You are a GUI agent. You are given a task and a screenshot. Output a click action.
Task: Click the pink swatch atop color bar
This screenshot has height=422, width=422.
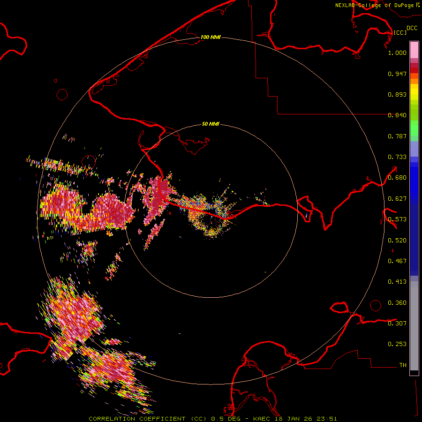[414, 50]
